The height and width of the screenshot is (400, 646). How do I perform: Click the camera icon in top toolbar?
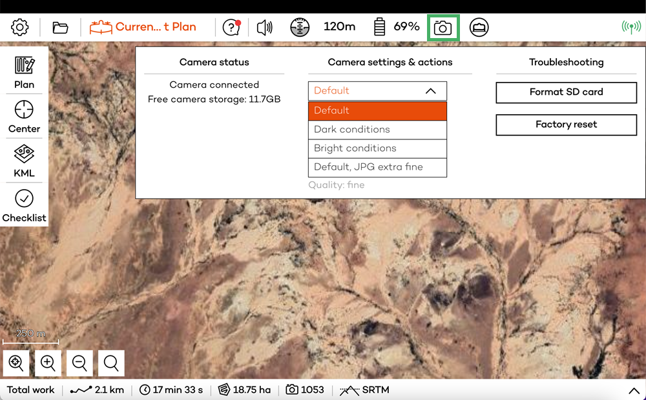(x=443, y=28)
